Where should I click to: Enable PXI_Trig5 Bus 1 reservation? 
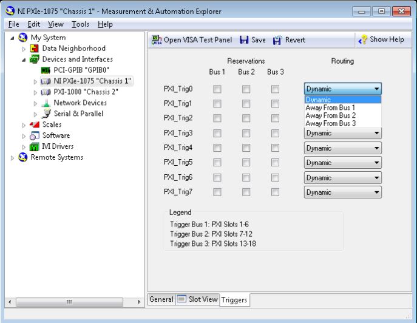tap(217, 163)
